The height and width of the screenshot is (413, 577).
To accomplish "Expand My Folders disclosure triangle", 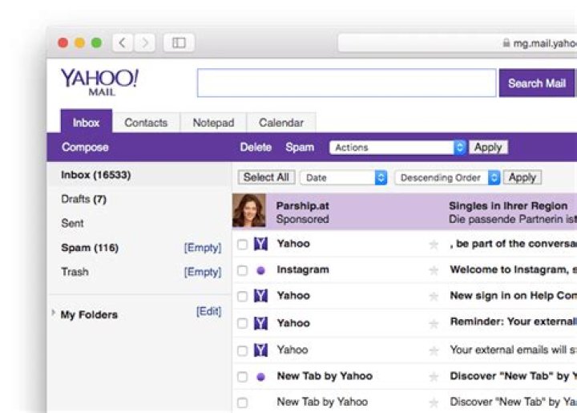I will [x=54, y=313].
